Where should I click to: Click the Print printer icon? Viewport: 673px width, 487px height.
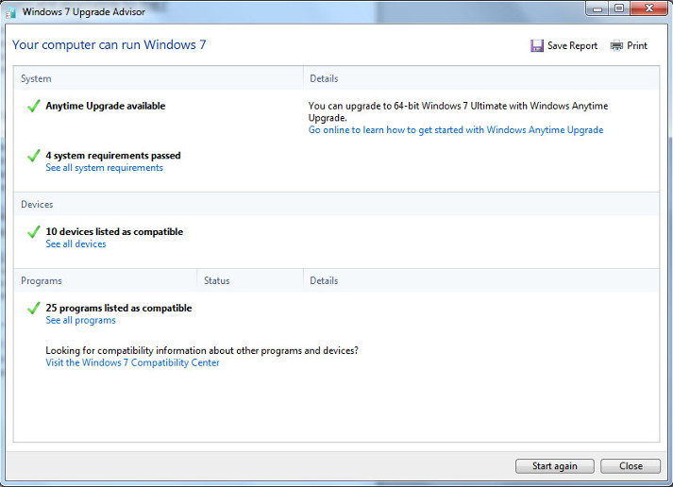[616, 45]
